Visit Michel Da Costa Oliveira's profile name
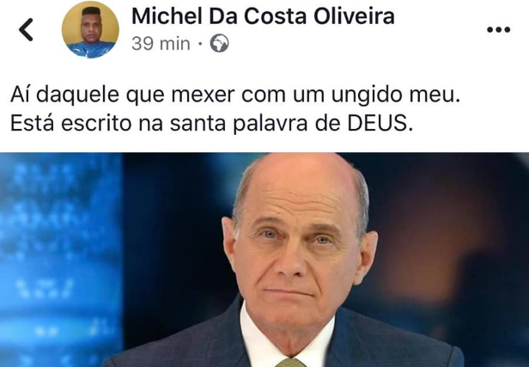529x367 pixels. click(x=263, y=16)
